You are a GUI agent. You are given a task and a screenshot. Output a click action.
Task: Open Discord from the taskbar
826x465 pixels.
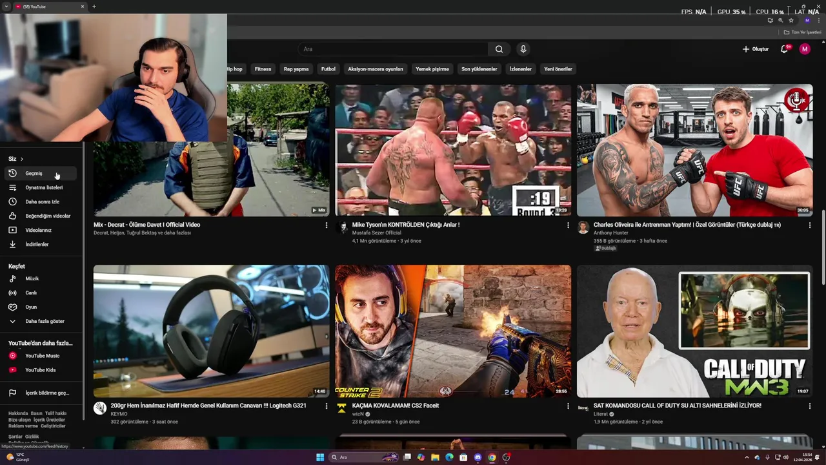[x=478, y=457]
